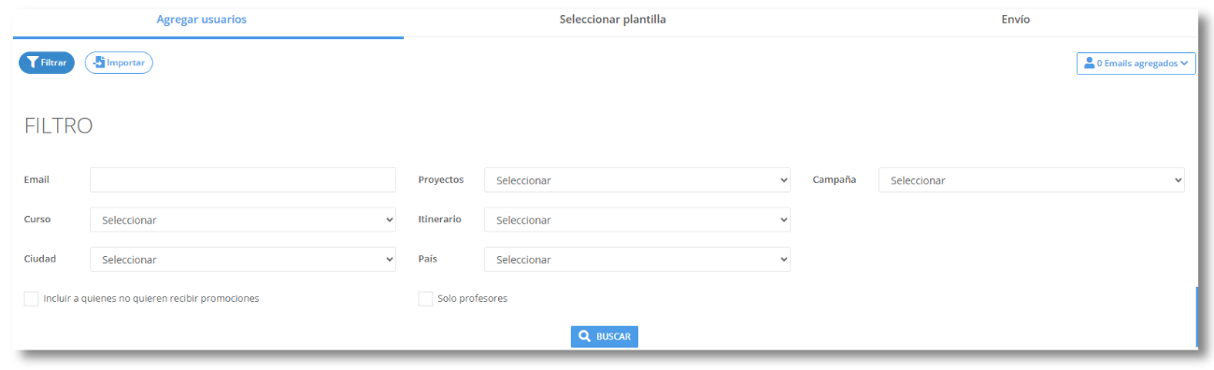This screenshot has height=370, width=1214.
Task: Open the País dropdown
Action: click(x=637, y=259)
